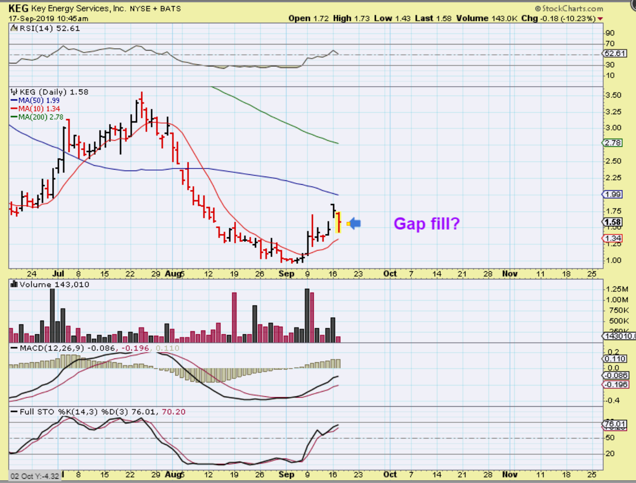
Task: Click the blue arrow annotation pointing at the candle
Action: click(354, 224)
